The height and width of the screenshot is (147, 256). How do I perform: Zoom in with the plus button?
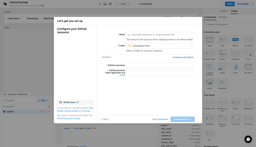tap(129, 4)
